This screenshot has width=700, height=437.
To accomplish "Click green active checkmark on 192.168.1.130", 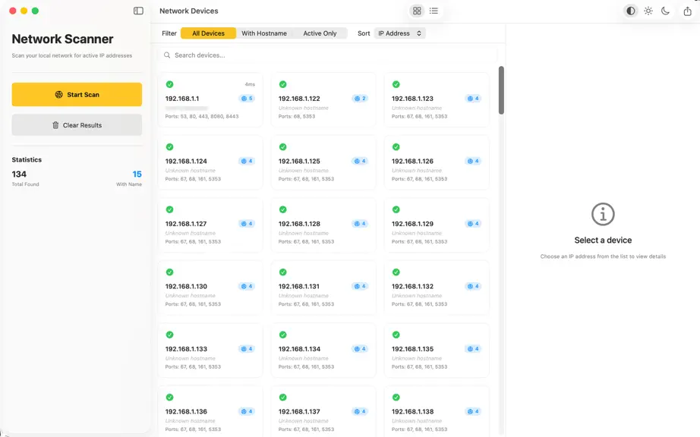I will 169,272.
